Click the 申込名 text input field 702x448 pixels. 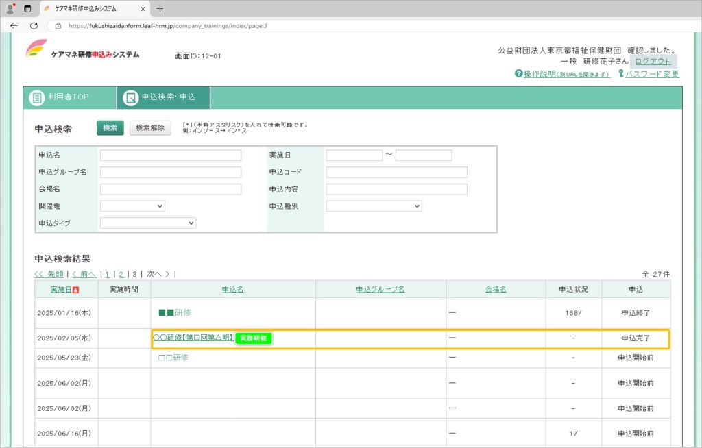point(171,155)
